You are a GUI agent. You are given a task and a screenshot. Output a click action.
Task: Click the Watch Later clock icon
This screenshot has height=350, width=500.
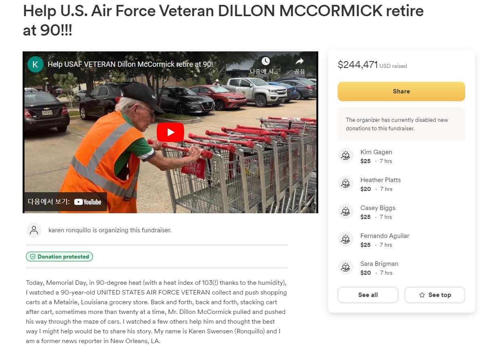click(265, 62)
